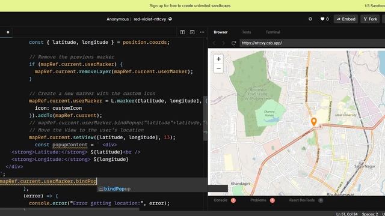Open the Console panel

224,200
